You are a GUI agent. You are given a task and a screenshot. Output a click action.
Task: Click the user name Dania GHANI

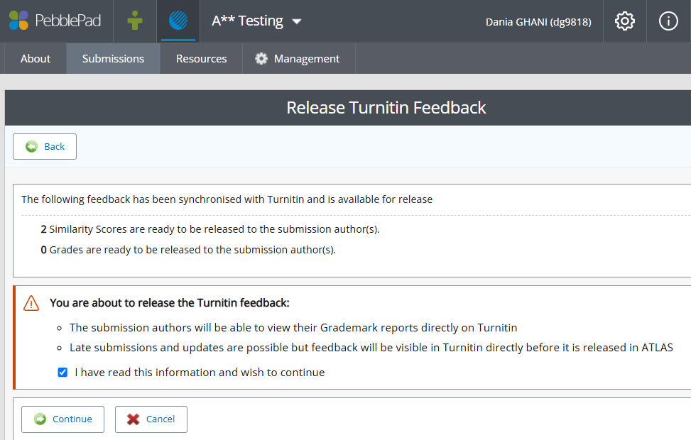[x=538, y=21]
